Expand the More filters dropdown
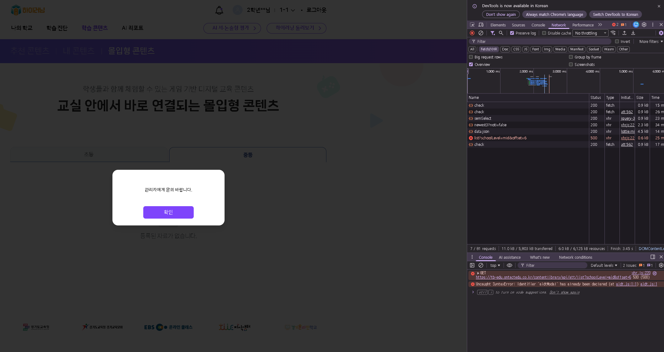The width and height of the screenshot is (664, 352). pos(651,41)
